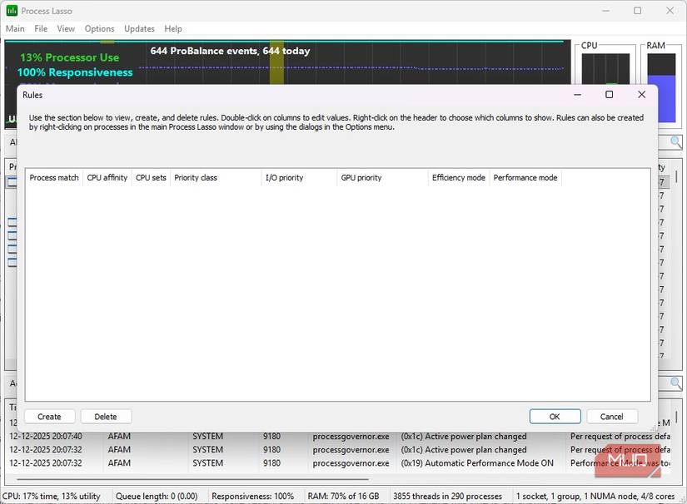Screen dimensions: 687x504
Task: Sort by CPU affinity column header
Action: pyautogui.click(x=107, y=178)
